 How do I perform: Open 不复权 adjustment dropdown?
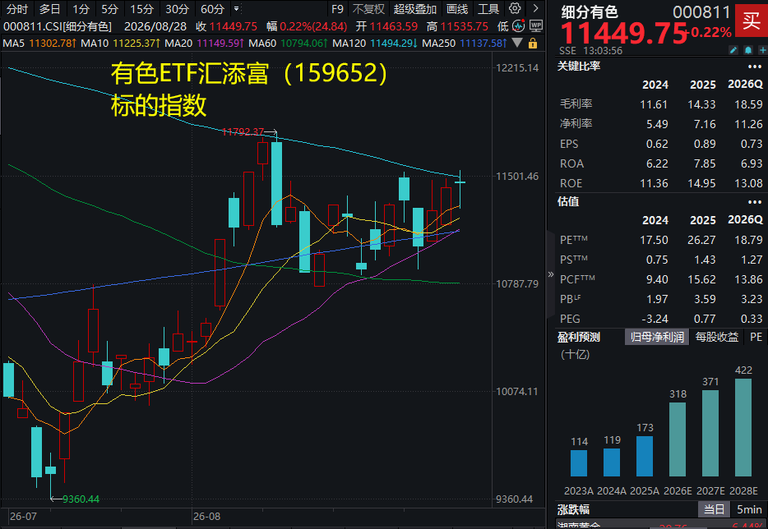point(369,9)
